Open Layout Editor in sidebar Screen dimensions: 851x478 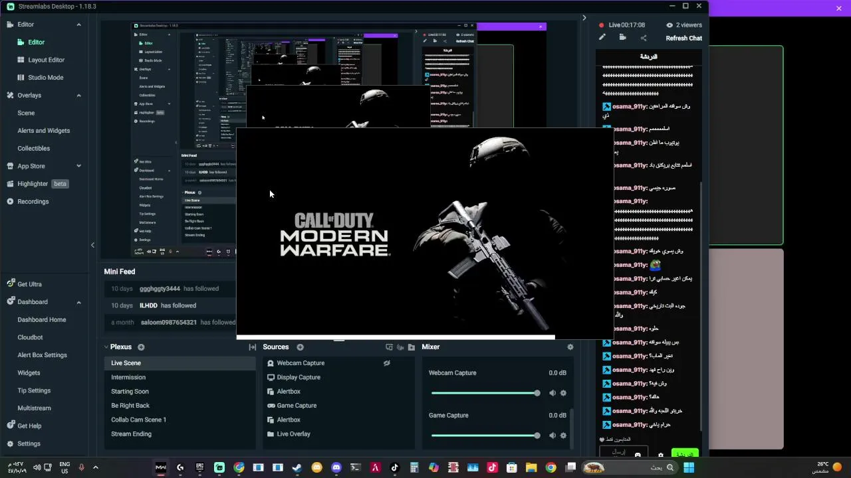46,60
